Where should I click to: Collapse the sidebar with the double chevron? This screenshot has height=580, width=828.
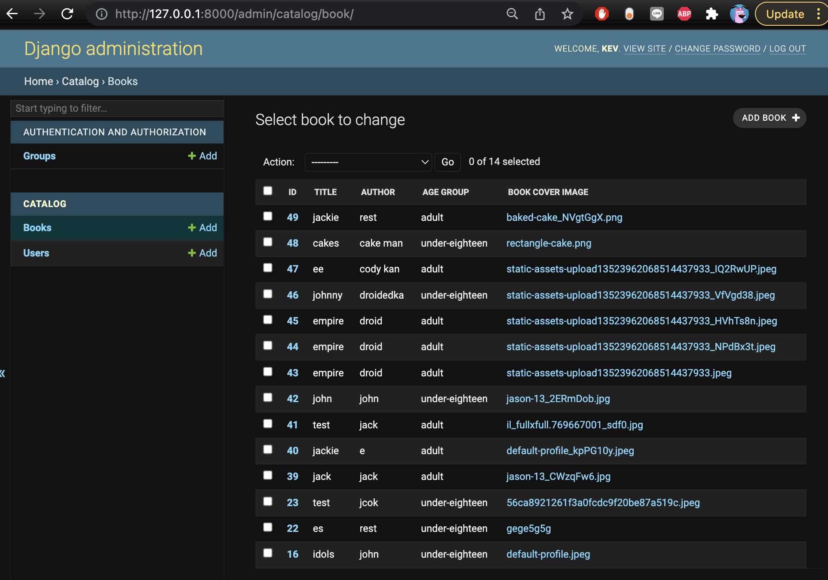tap(3, 373)
